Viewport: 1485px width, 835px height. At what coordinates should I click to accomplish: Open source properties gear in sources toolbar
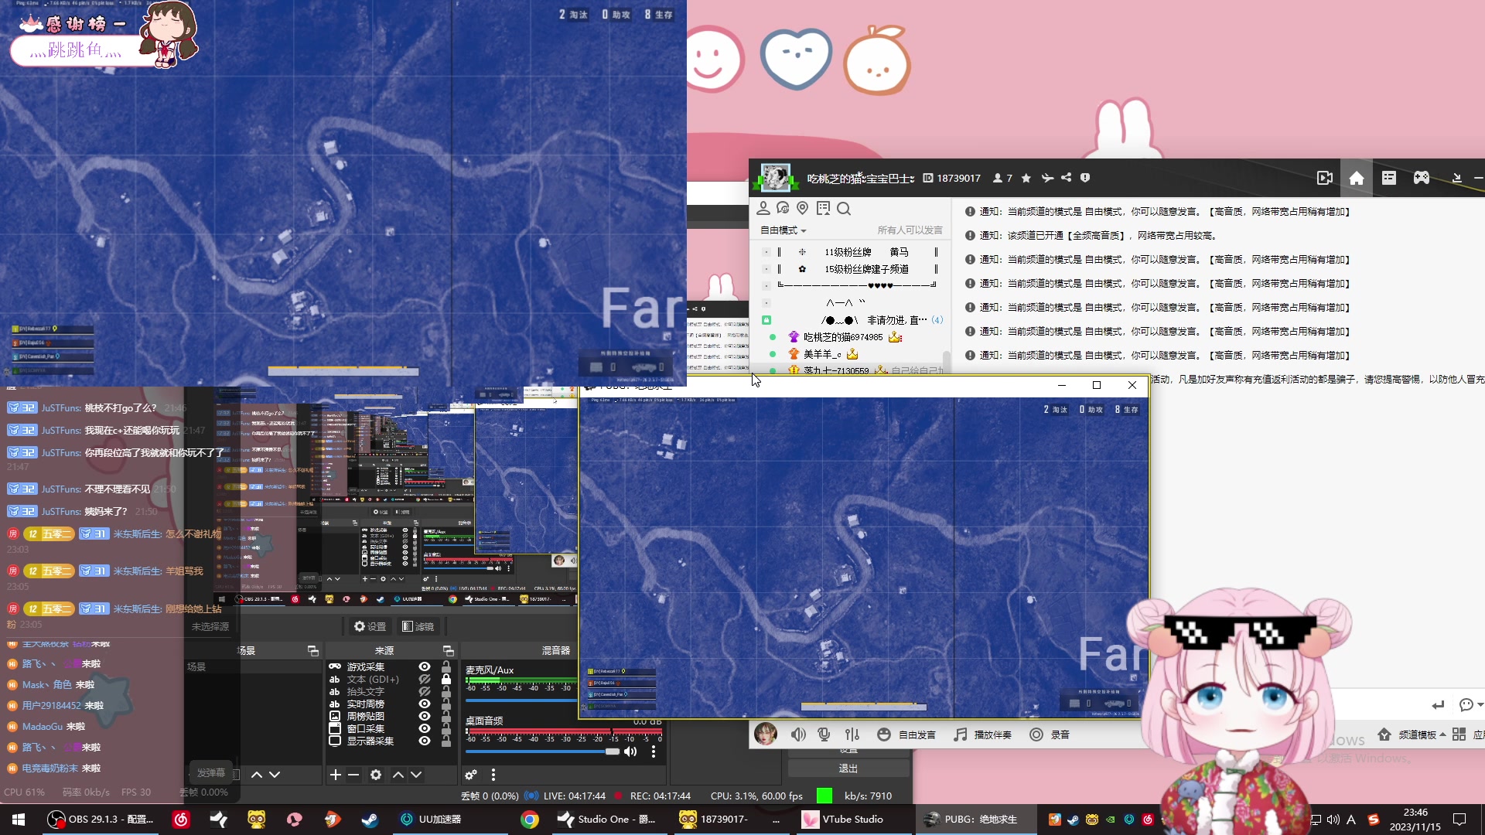click(376, 775)
